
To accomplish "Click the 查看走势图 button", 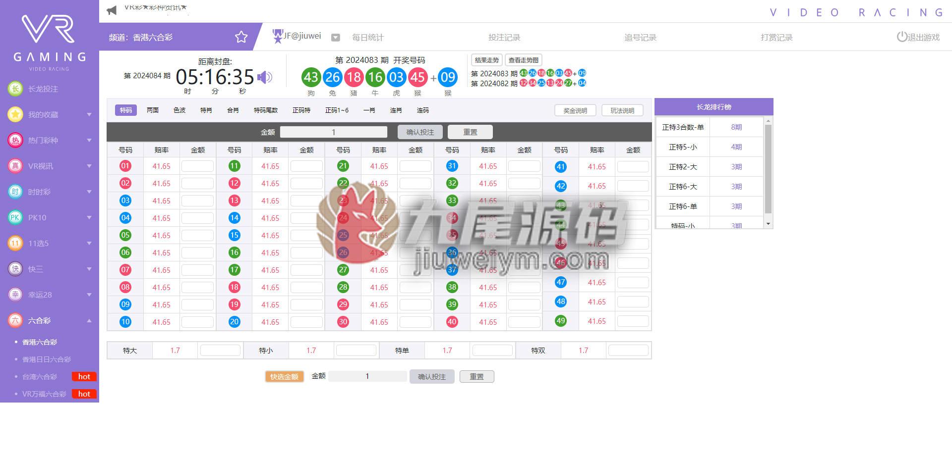I will [x=523, y=60].
